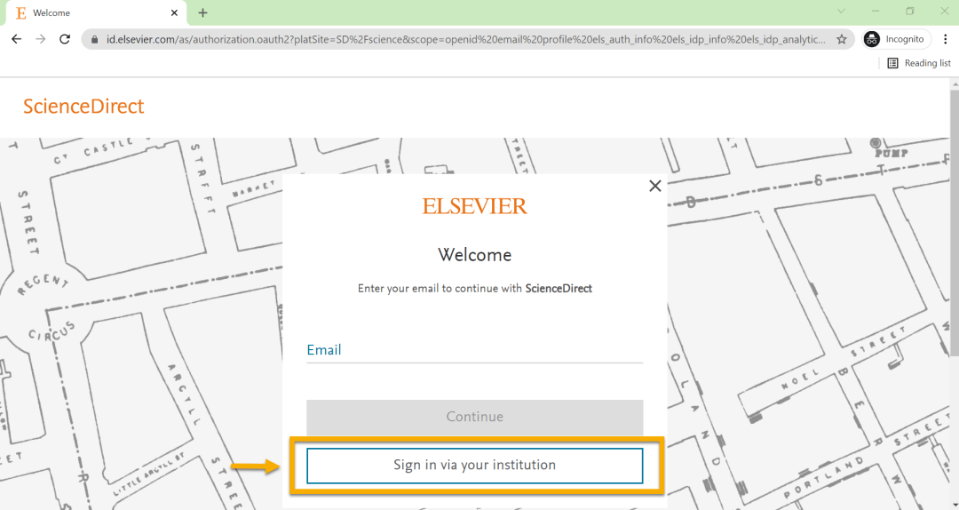Click the Continue button
The image size is (959, 510).
474,417
